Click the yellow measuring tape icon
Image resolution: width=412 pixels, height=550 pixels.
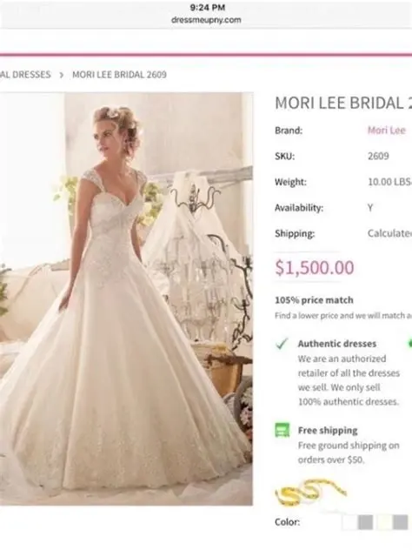coord(310,493)
